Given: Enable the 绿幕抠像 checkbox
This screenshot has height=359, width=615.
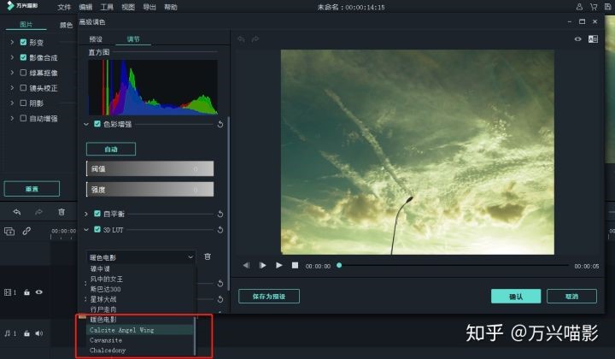Looking at the screenshot, I should pos(23,73).
